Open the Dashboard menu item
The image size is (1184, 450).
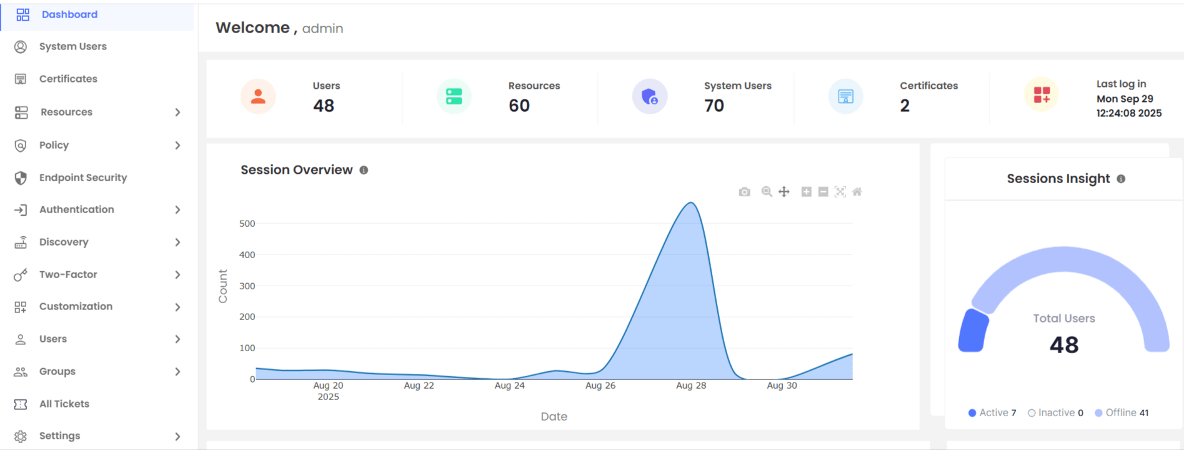click(x=69, y=14)
